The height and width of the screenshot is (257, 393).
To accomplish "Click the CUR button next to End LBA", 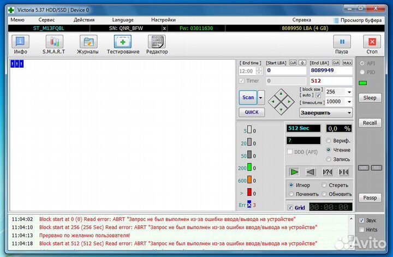I will [x=336, y=63].
